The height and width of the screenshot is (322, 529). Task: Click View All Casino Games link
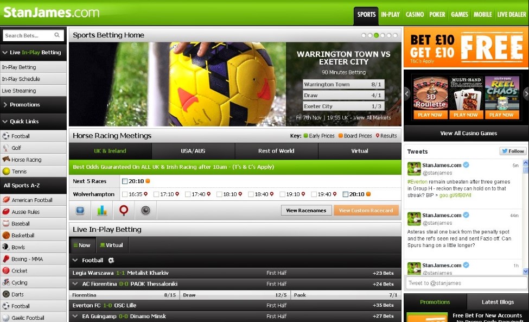pos(469,134)
